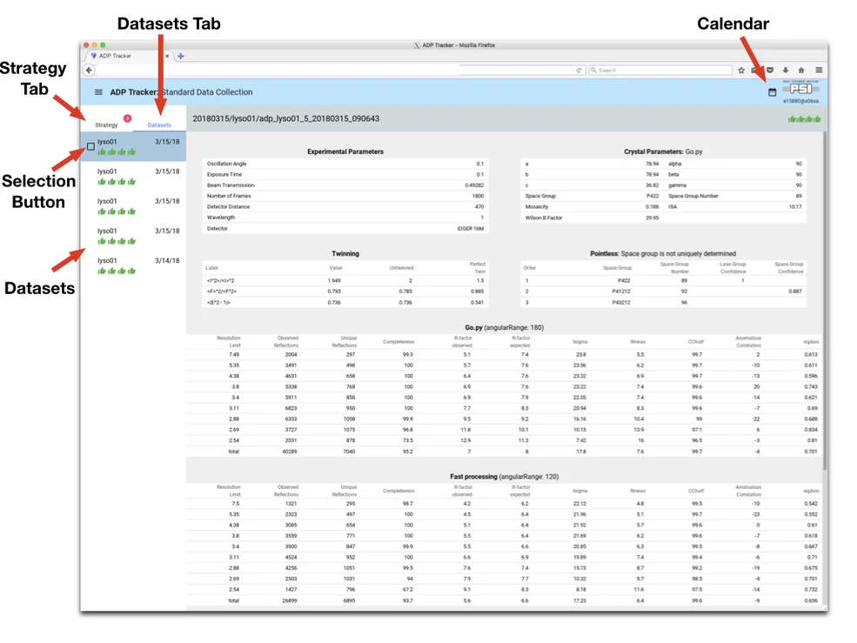This screenshot has width=857, height=643.
Task: Close the ADP Tracker browser tab
Action: [167, 56]
